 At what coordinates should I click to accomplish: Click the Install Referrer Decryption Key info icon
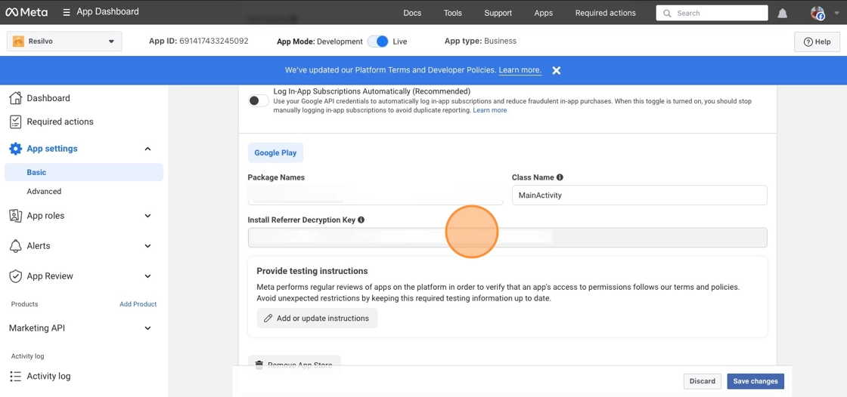click(361, 220)
